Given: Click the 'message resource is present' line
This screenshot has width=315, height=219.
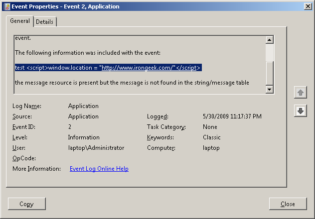Looking at the screenshot, I should pyautogui.click(x=132, y=83).
